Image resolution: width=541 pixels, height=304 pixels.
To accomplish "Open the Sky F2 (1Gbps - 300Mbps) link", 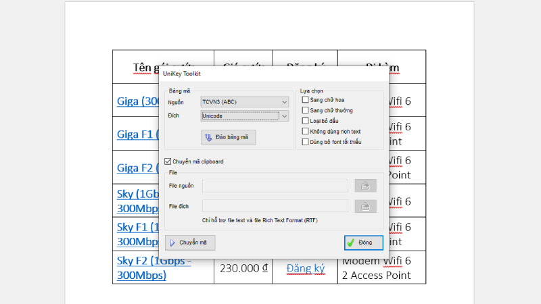I will pos(154,268).
